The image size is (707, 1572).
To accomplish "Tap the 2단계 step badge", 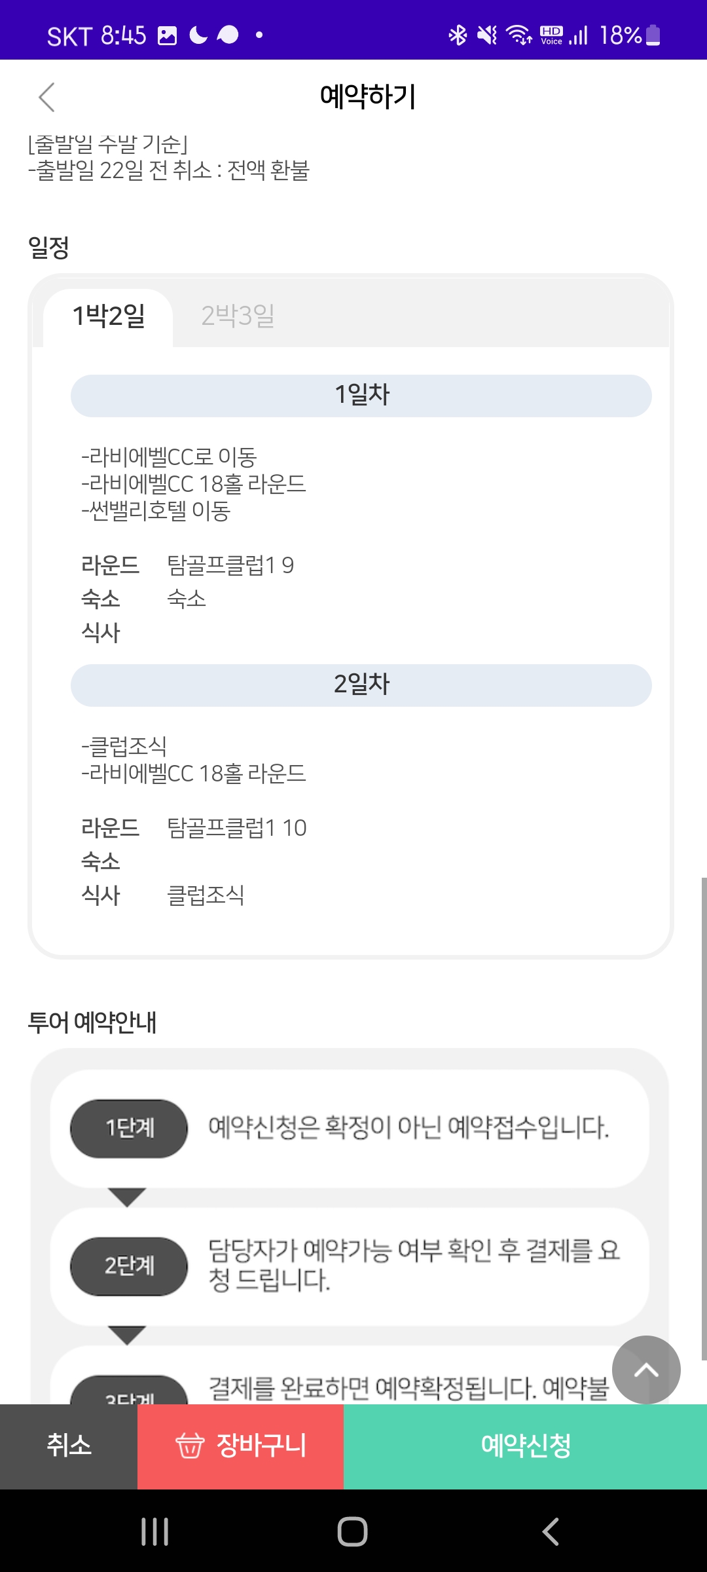I will (x=129, y=1266).
